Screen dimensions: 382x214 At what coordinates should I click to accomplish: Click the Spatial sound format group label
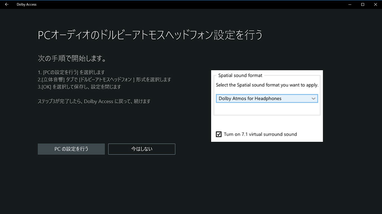pos(240,75)
